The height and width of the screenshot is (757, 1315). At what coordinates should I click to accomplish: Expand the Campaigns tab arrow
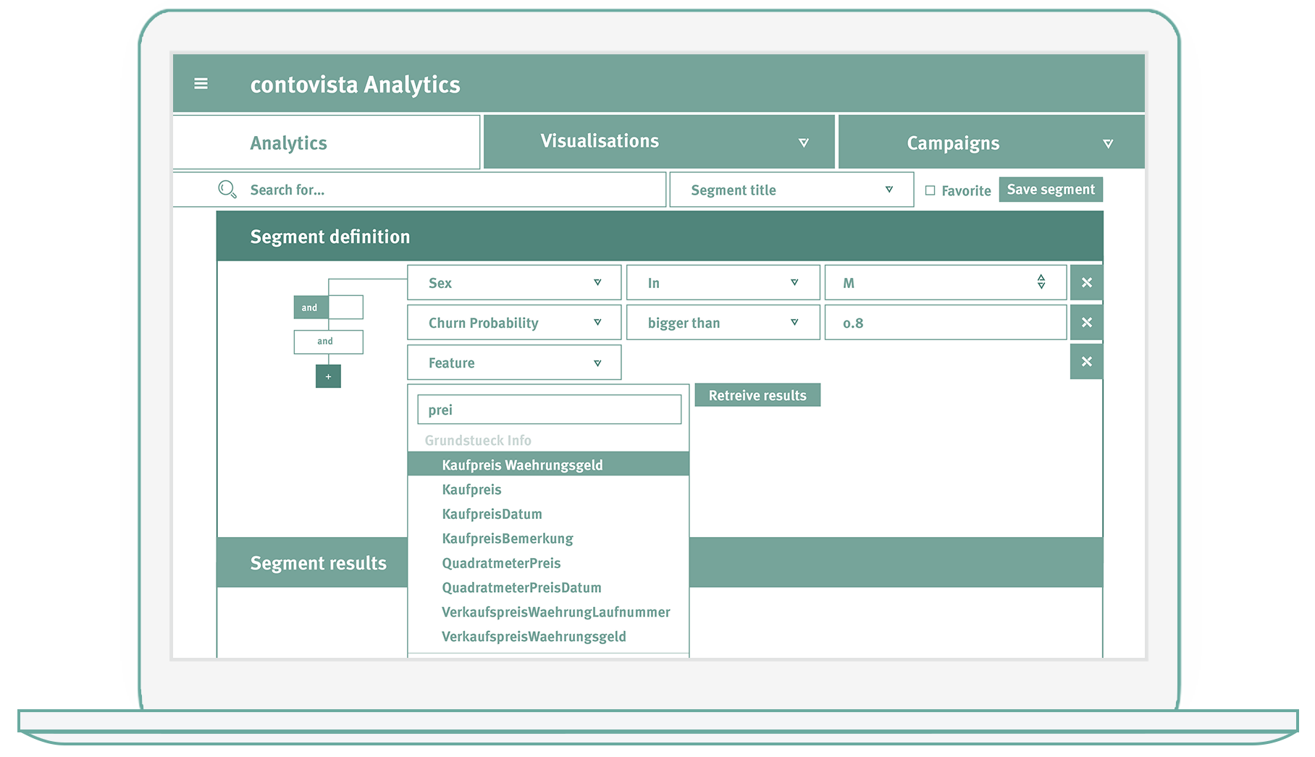pos(1107,143)
